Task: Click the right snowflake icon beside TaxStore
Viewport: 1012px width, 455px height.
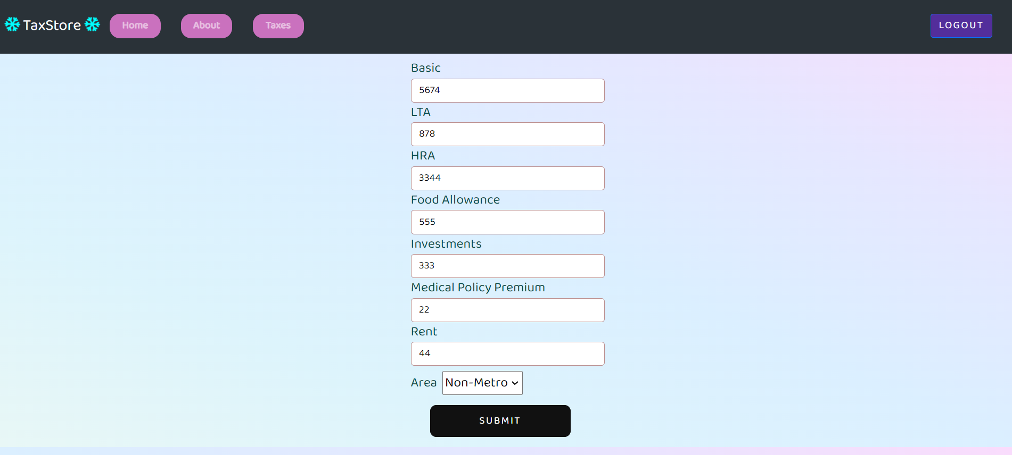Action: 92,24
